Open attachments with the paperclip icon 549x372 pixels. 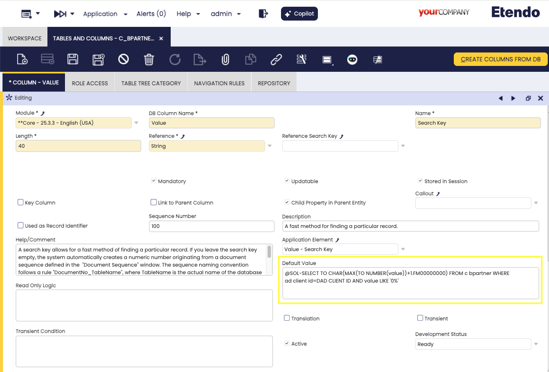point(225,60)
